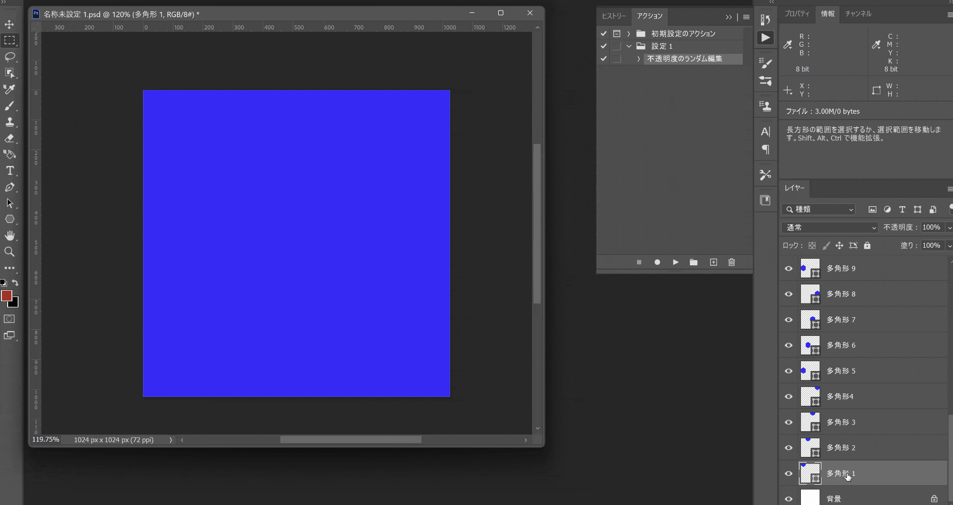
Task: Select the Zoom tool
Action: coord(10,252)
